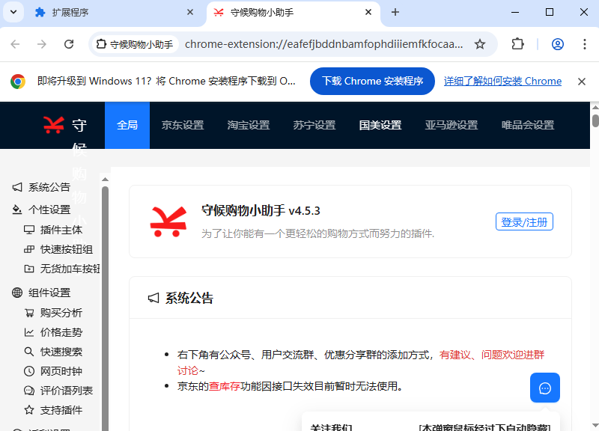This screenshot has width=599, height=431.
Task: Maximize the Chrome window
Action: [x=550, y=13]
